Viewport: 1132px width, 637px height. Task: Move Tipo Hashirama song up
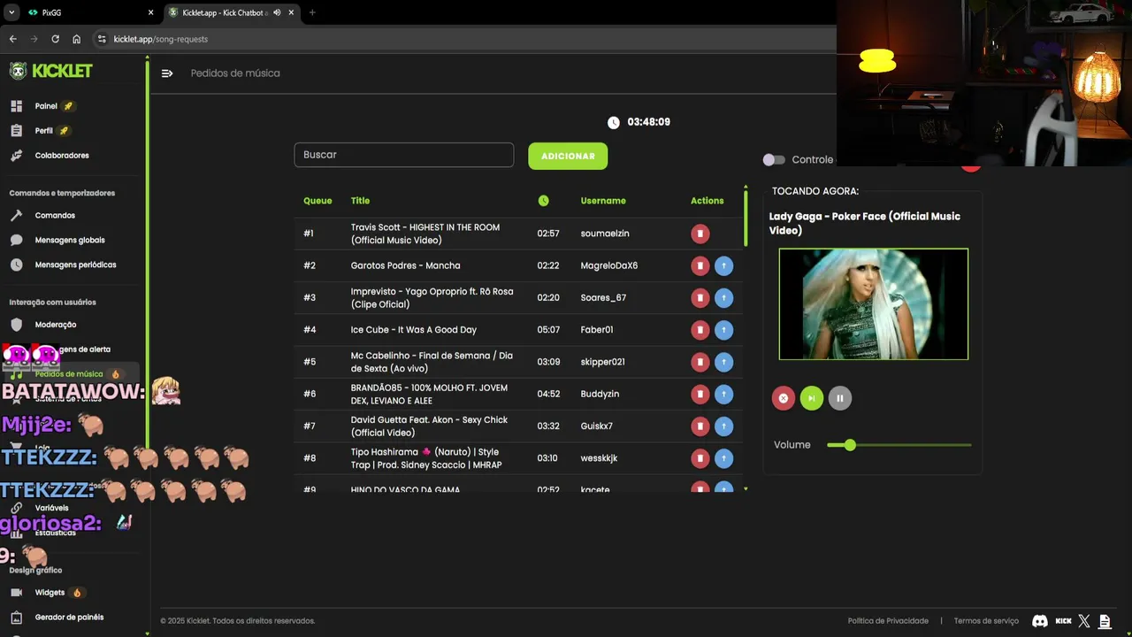click(723, 458)
